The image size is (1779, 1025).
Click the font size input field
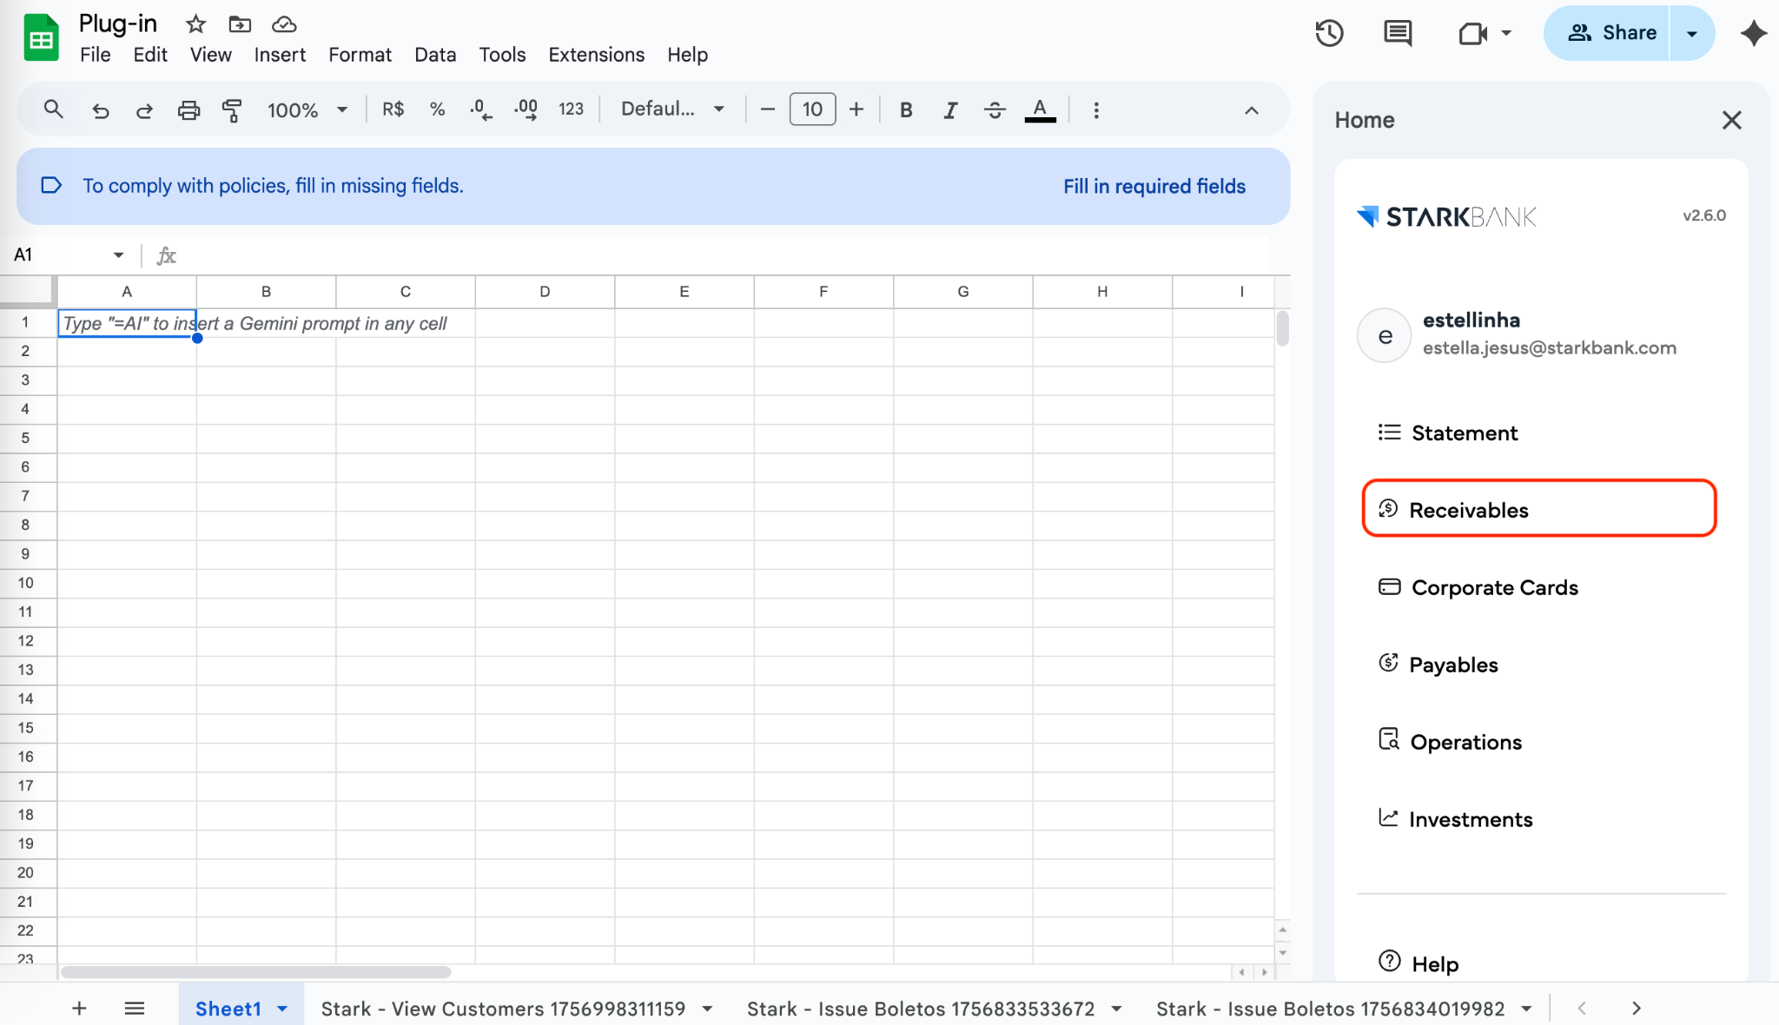pos(812,109)
